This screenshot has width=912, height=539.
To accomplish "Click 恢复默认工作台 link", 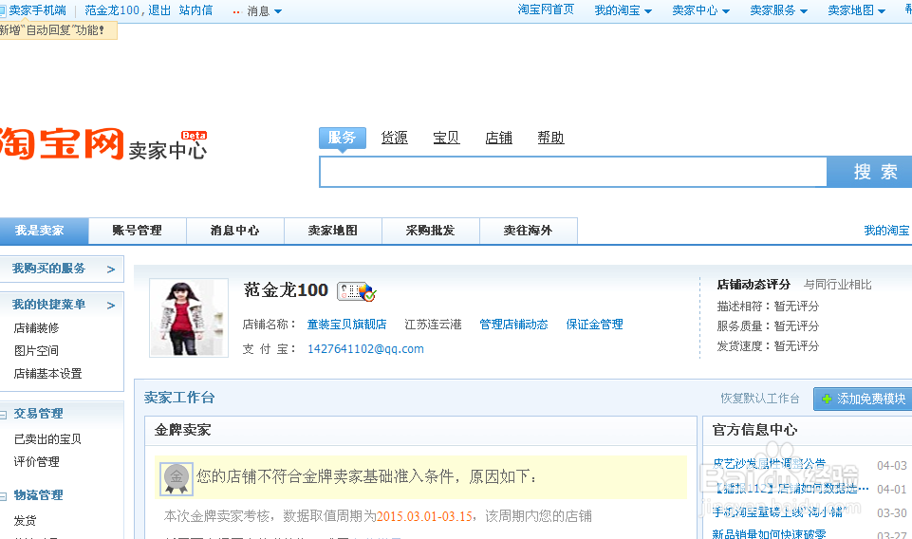I will click(x=759, y=399).
